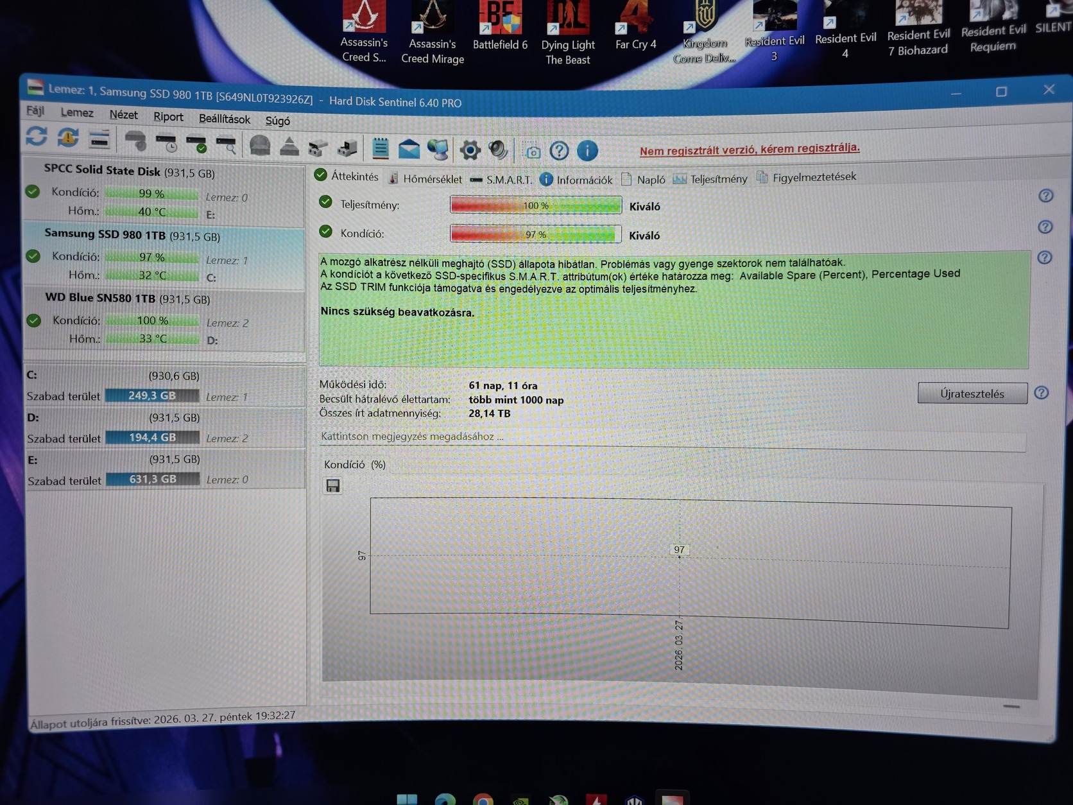Open the Windows Start button on the taskbar
The height and width of the screenshot is (805, 1073).
click(x=407, y=799)
